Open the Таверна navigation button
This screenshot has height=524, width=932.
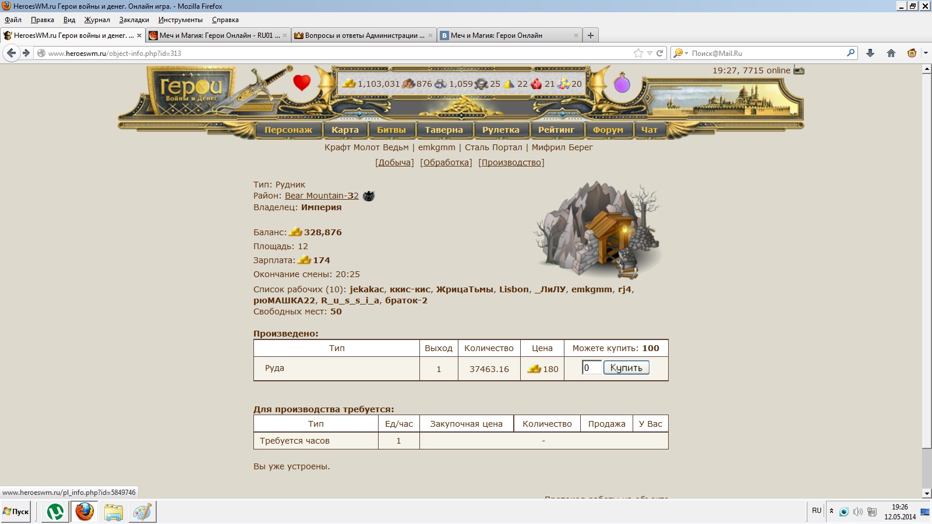444,130
